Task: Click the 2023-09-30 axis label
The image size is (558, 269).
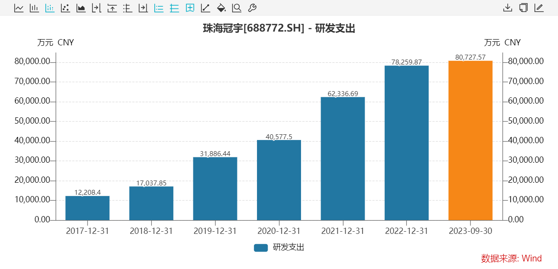Action: pyautogui.click(x=470, y=231)
